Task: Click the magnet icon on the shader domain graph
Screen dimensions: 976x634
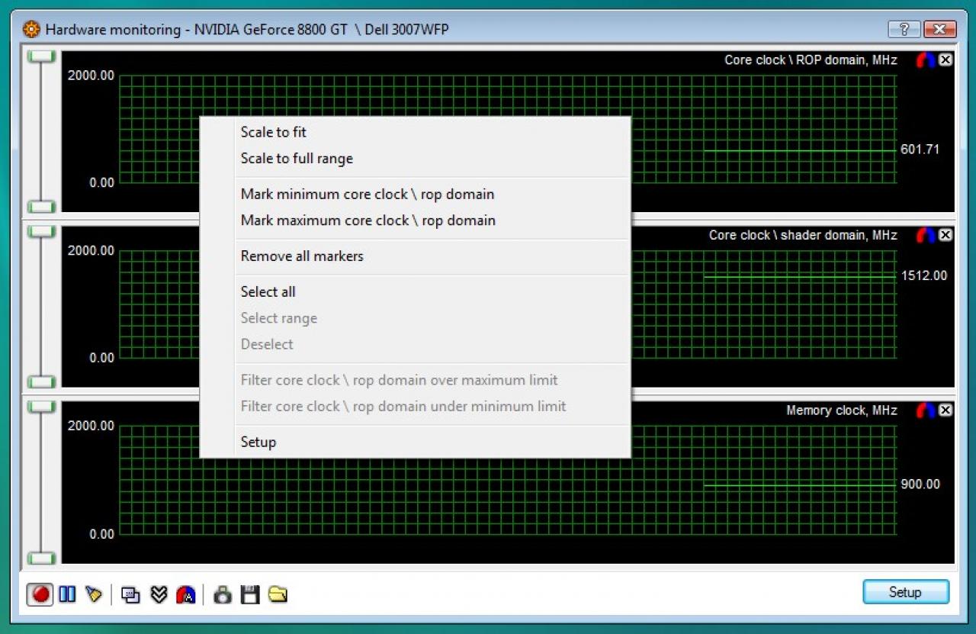Action: (926, 235)
